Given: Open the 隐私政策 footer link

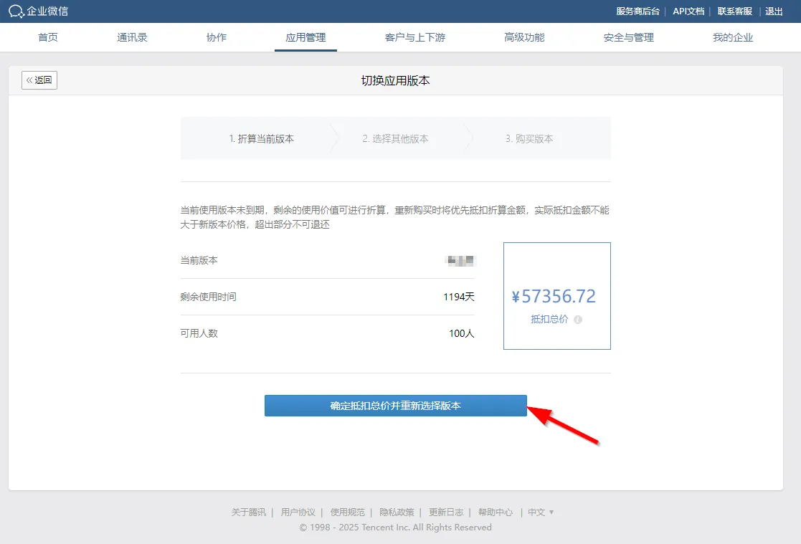Looking at the screenshot, I should tap(397, 512).
